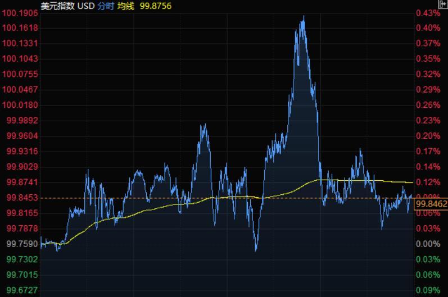Click the 99.6727 green bottom axis label
The height and width of the screenshot is (297, 448).
22,290
